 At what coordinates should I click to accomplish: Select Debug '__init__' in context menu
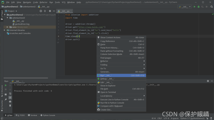[x=121, y=79]
